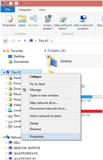
Task: Click This PC in the address bar
Action: (x=44, y=41)
